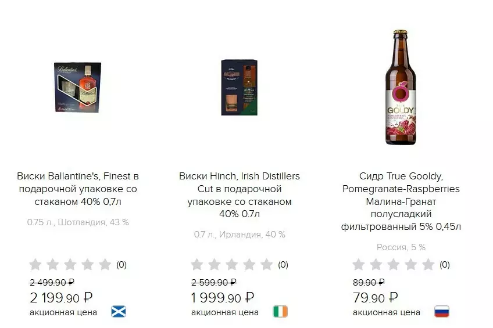The height and width of the screenshot is (328, 493).
Task: Rate Ballantine's whisky one star
Action: tap(35, 265)
